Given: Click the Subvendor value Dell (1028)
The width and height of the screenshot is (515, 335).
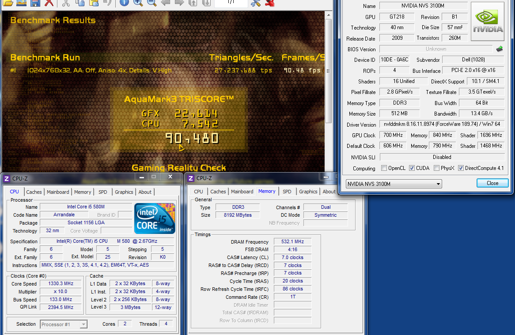Looking at the screenshot, I should [x=473, y=60].
